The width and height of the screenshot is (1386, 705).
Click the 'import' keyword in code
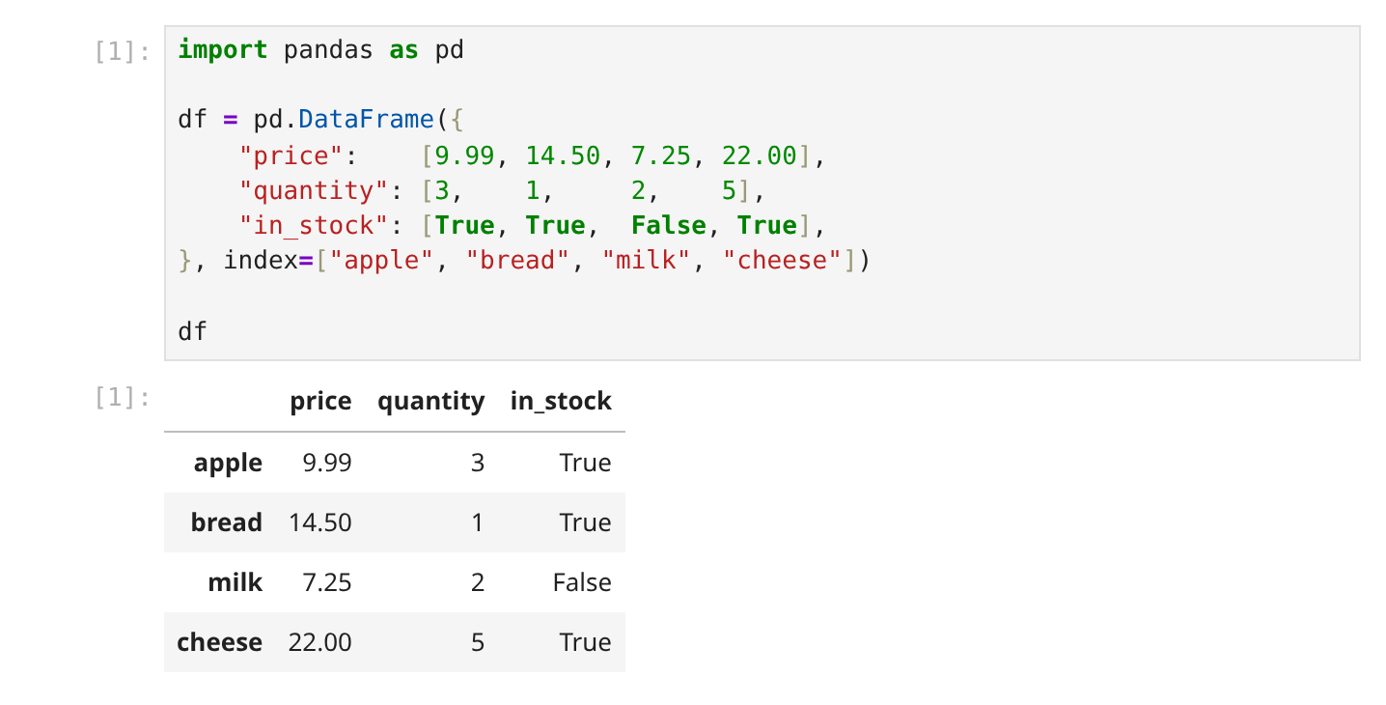tap(223, 50)
